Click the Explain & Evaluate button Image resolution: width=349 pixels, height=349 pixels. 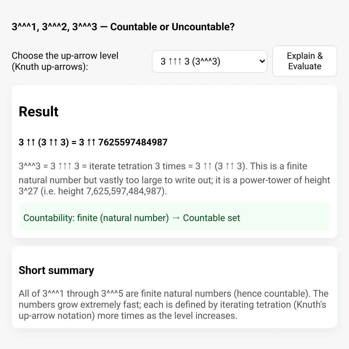click(x=305, y=61)
